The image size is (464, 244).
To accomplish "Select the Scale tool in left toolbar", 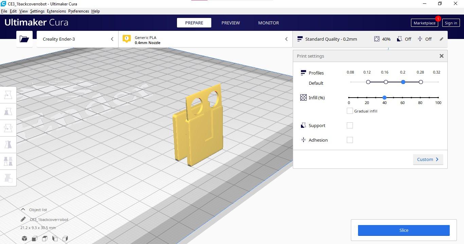I will [x=8, y=111].
